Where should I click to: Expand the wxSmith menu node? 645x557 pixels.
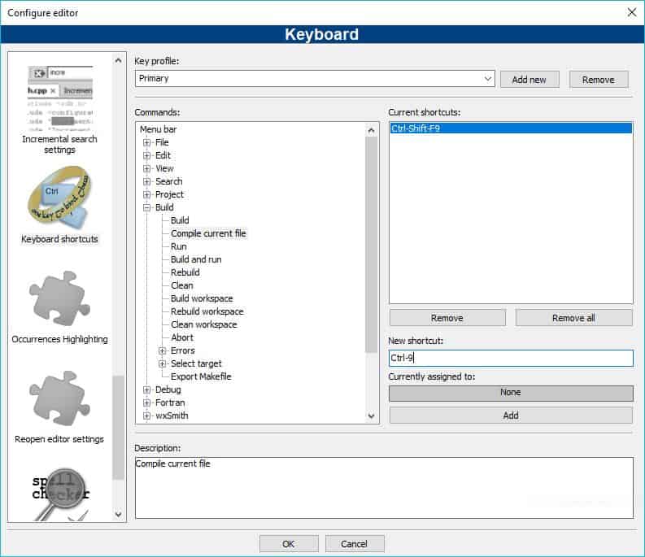click(x=147, y=416)
